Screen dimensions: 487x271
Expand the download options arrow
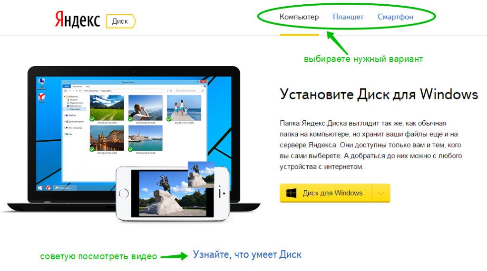[381, 193]
